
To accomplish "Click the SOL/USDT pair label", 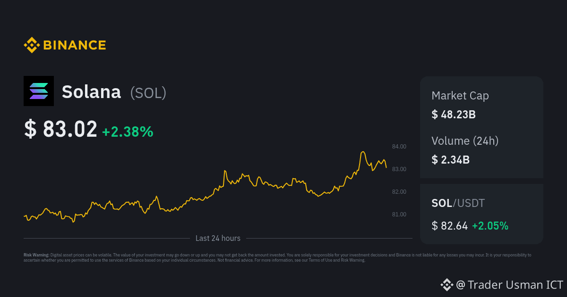I will coord(458,203).
